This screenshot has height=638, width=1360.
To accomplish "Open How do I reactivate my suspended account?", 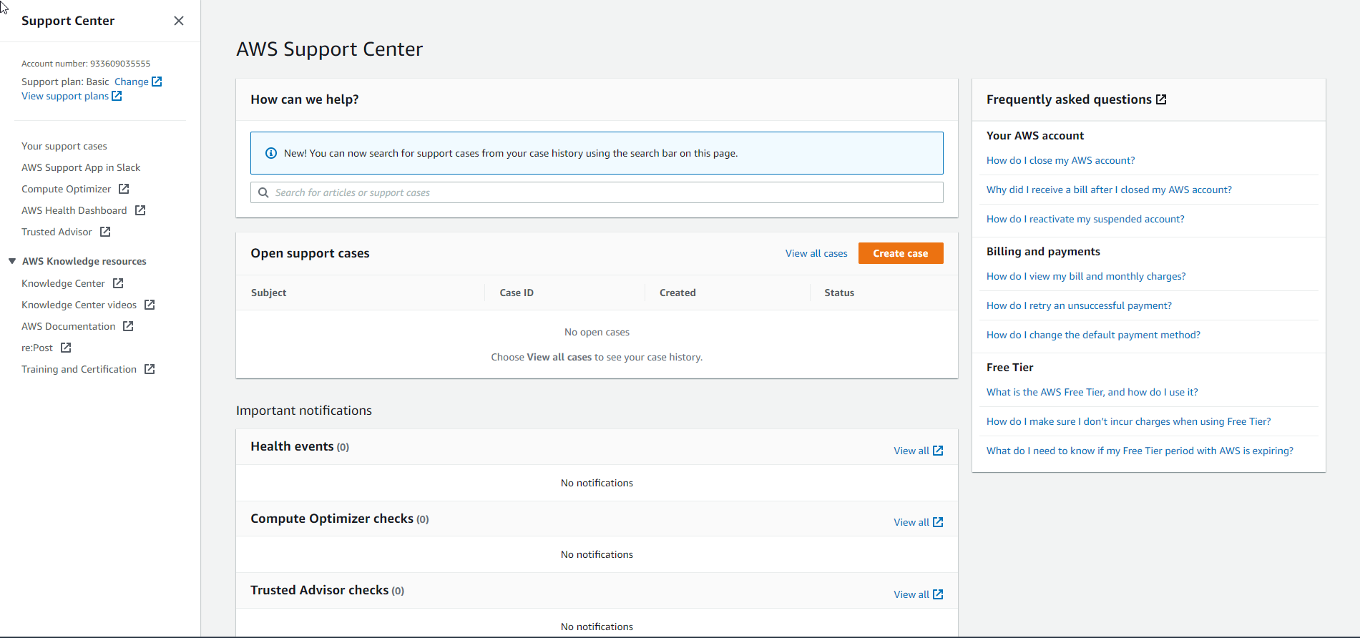I will (1085, 219).
